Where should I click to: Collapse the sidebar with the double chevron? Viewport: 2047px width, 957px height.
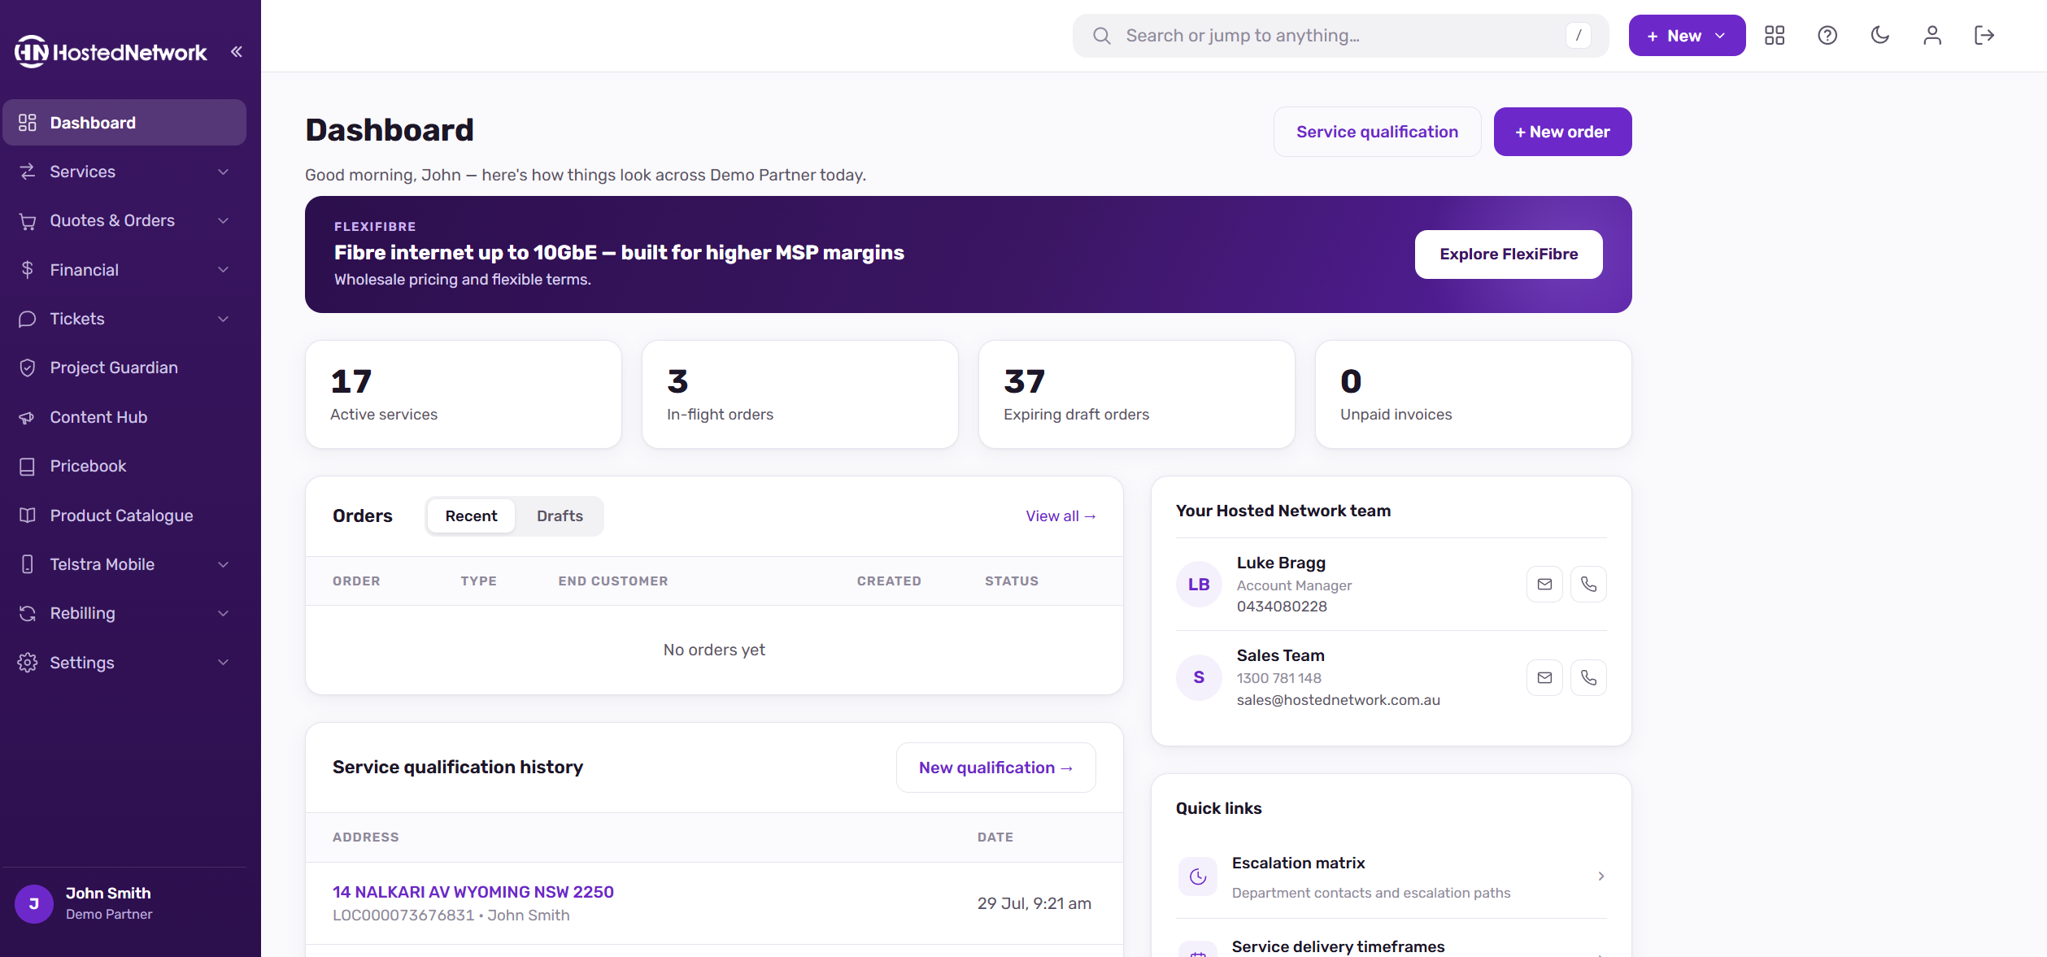pos(237,52)
